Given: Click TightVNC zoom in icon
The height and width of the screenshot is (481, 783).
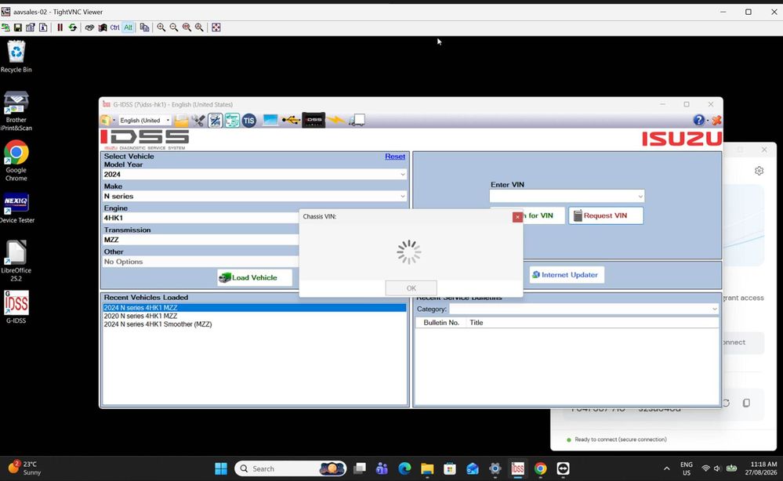Looking at the screenshot, I should [x=161, y=27].
